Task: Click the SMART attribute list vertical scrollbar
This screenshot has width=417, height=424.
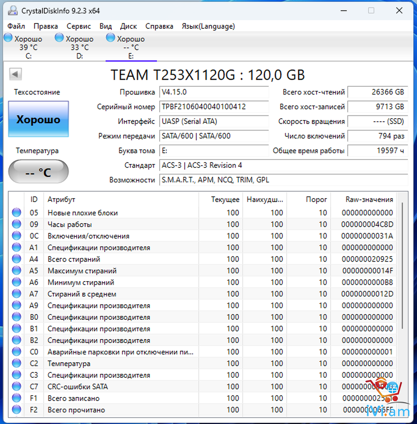Action: (402, 266)
